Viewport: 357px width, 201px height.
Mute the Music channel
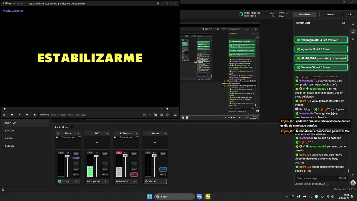(x=76, y=175)
